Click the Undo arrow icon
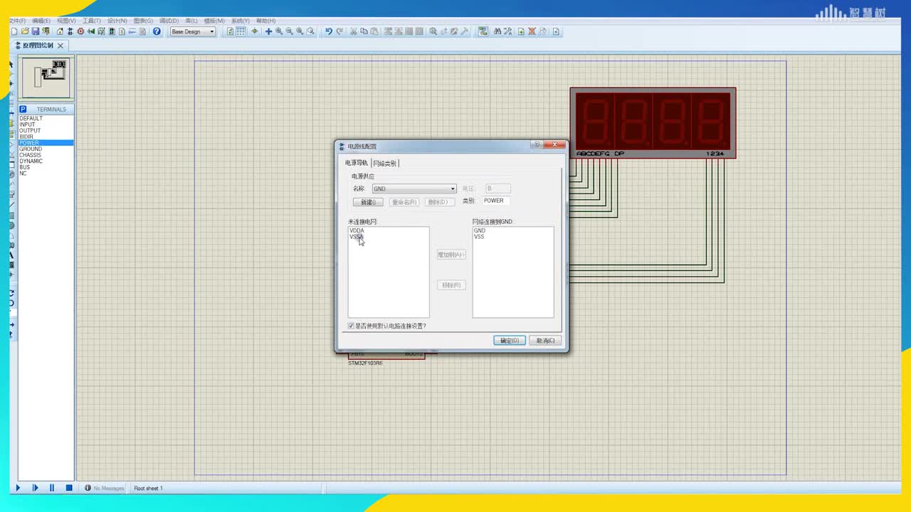This screenshot has width=911, height=512. 329,31
